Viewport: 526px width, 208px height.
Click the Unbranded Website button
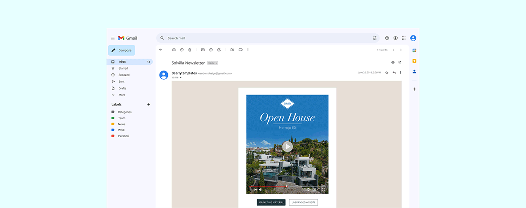[303, 202]
